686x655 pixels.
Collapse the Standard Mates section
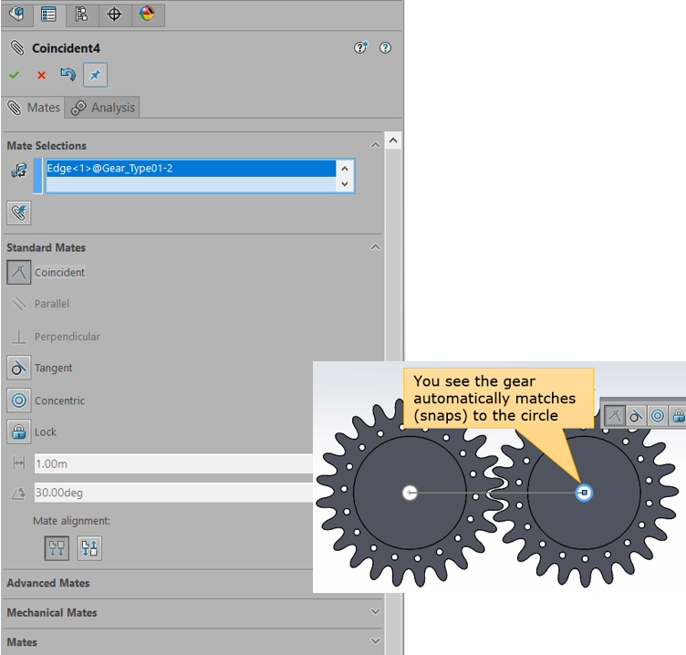(x=375, y=247)
